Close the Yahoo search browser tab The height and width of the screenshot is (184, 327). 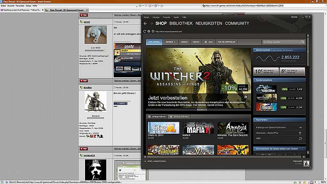[43, 10]
